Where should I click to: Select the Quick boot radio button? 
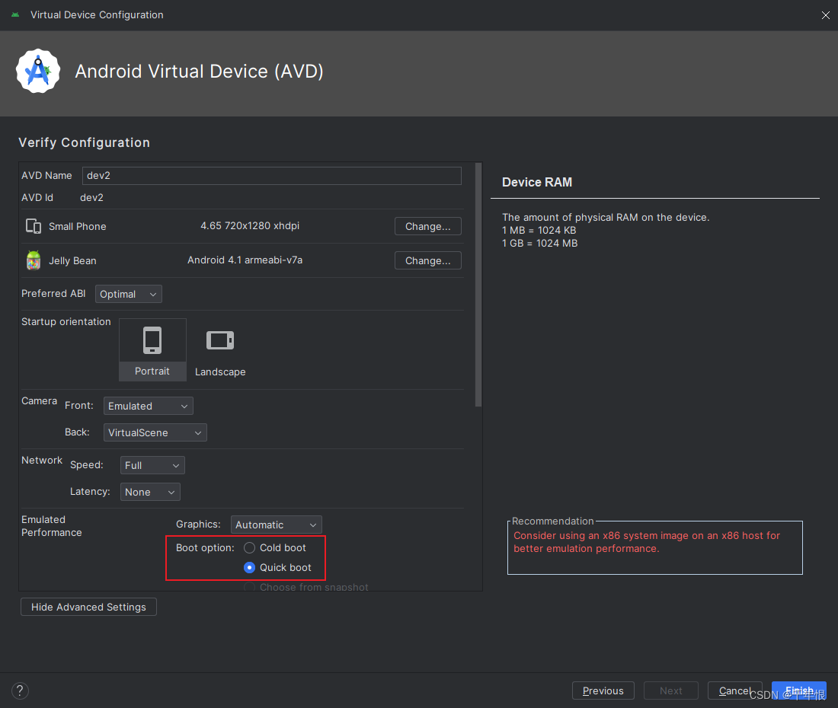[x=250, y=568]
